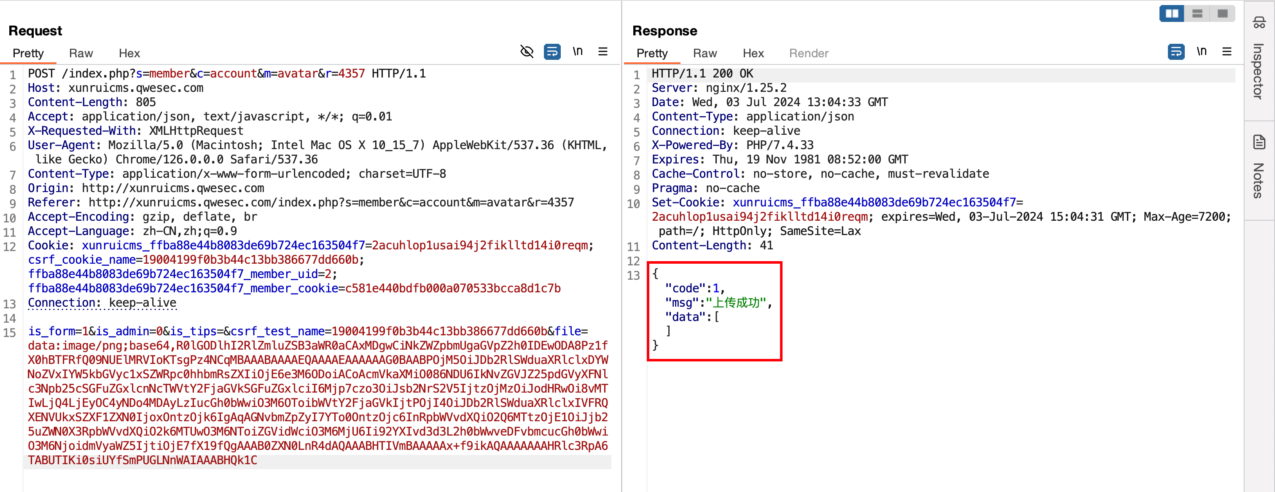Click the Accept-Encoding gzip, deflate, br line
1275x492 pixels.
click(x=143, y=217)
